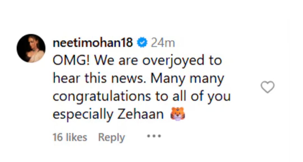Click the 24m comment timestamp
The width and height of the screenshot is (303, 162).
coord(163,43)
